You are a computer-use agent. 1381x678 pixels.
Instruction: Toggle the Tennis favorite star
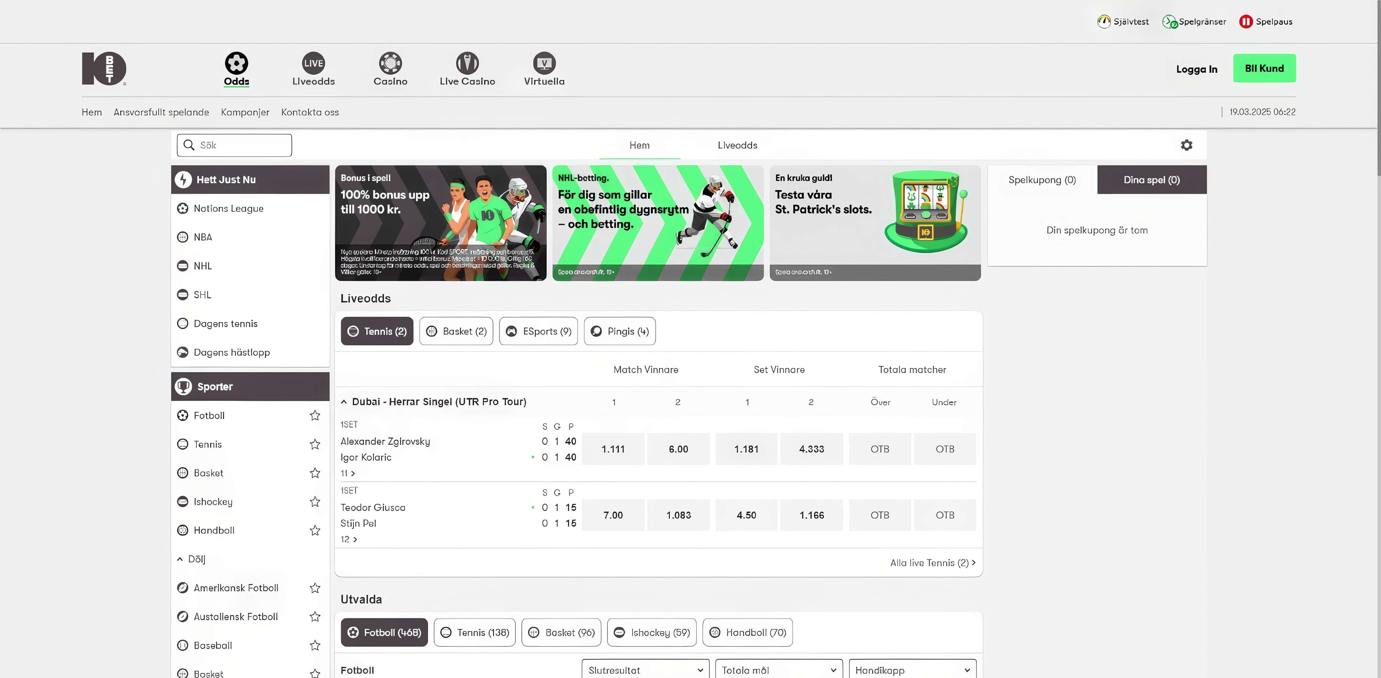315,444
